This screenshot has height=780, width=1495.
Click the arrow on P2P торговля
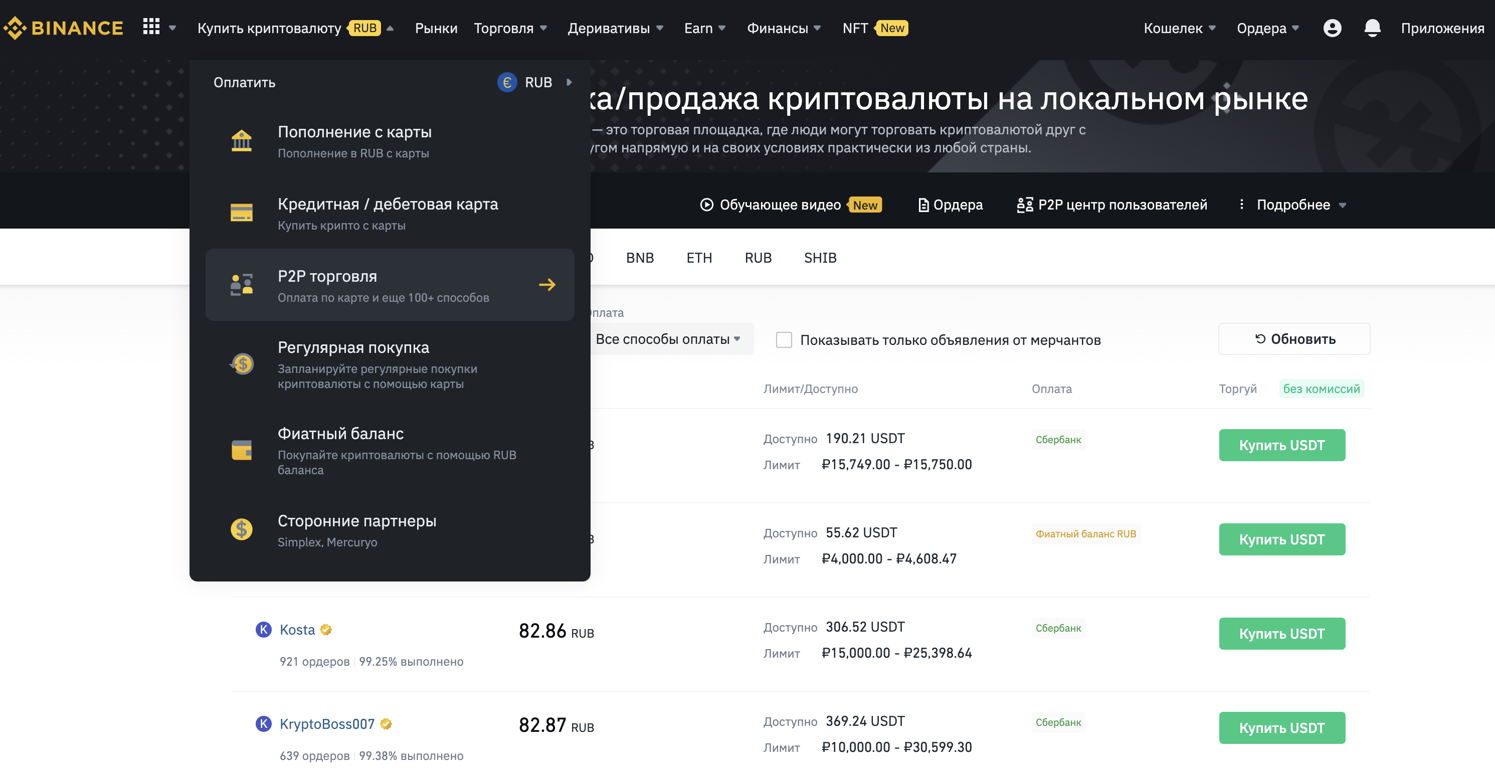click(x=546, y=285)
